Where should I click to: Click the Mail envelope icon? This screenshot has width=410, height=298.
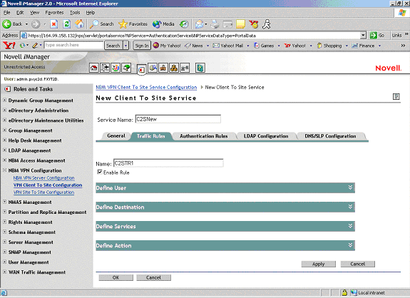click(x=200, y=24)
